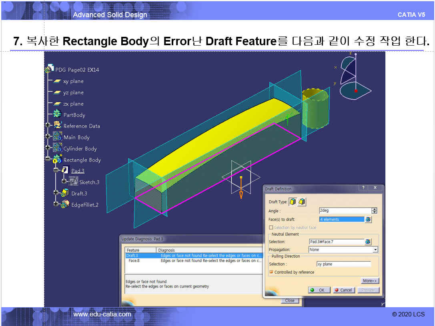Click OK in Draft Definition dialog

pyautogui.click(x=319, y=290)
